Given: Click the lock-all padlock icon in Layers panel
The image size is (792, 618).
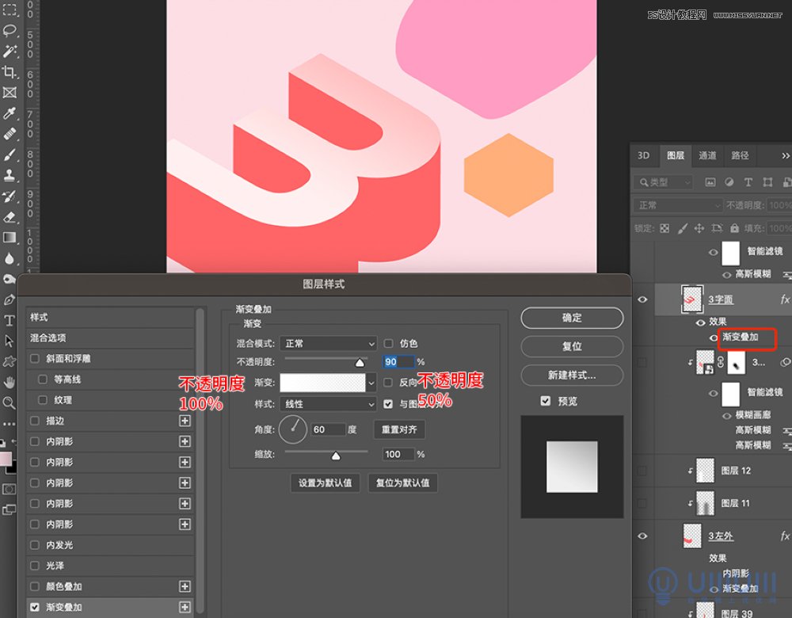Looking at the screenshot, I should [x=736, y=228].
